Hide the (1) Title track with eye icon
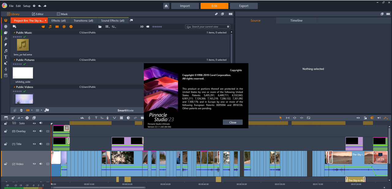This screenshot has width=392, height=189. [x=34, y=144]
